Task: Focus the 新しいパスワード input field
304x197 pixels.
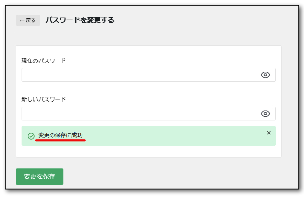Action: tap(148, 114)
